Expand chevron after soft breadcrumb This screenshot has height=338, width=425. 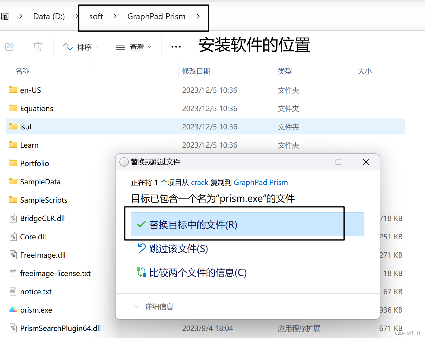(115, 16)
